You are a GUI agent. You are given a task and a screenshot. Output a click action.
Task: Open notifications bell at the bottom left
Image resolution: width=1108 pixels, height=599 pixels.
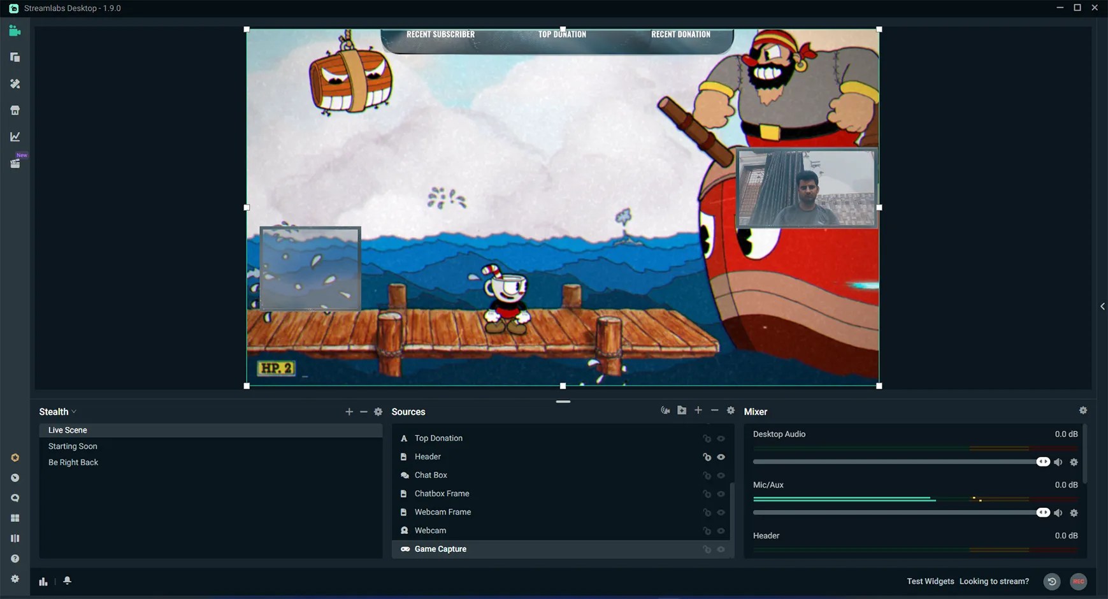(67, 581)
